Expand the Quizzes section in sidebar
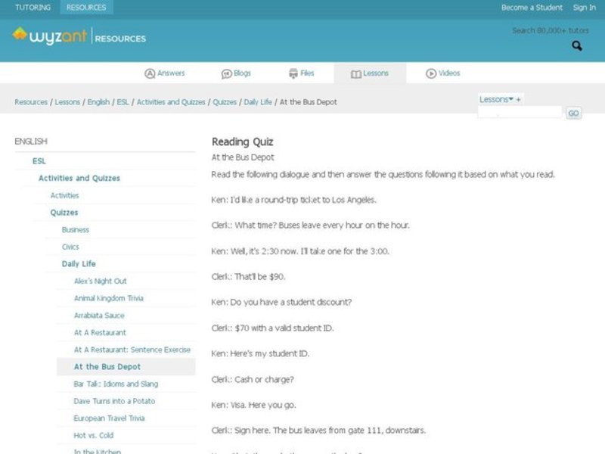This screenshot has width=605, height=454. click(65, 212)
